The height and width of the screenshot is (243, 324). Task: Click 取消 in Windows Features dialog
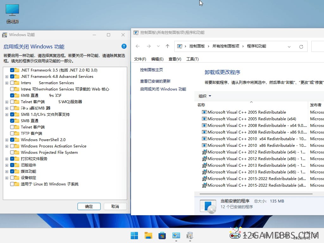(115, 206)
